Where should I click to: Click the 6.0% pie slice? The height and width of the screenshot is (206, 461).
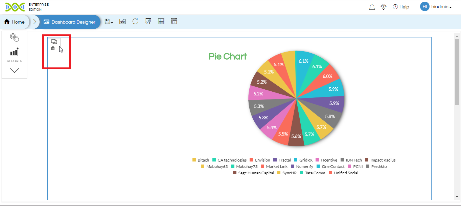click(x=327, y=76)
